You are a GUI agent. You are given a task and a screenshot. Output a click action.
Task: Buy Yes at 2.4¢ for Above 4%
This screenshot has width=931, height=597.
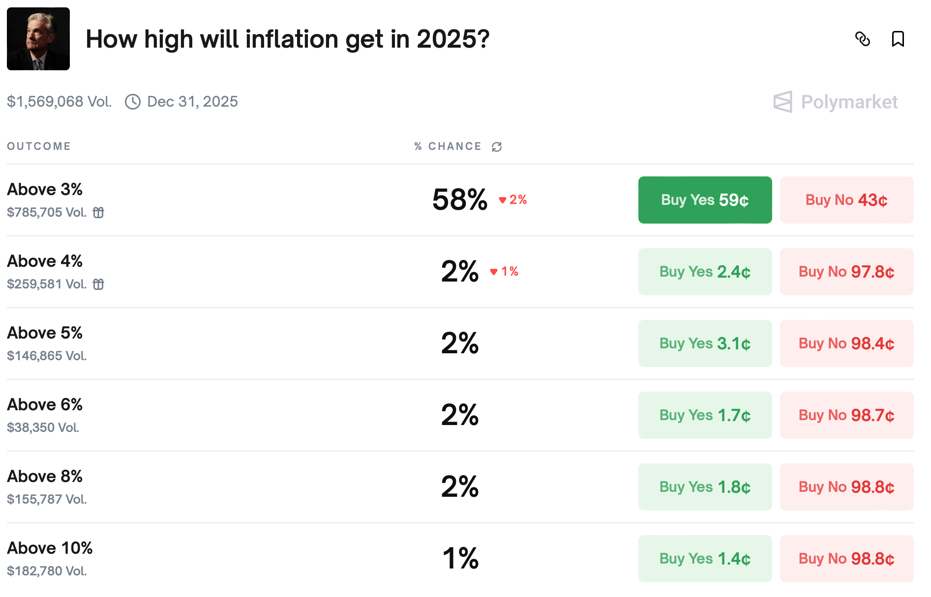(705, 272)
